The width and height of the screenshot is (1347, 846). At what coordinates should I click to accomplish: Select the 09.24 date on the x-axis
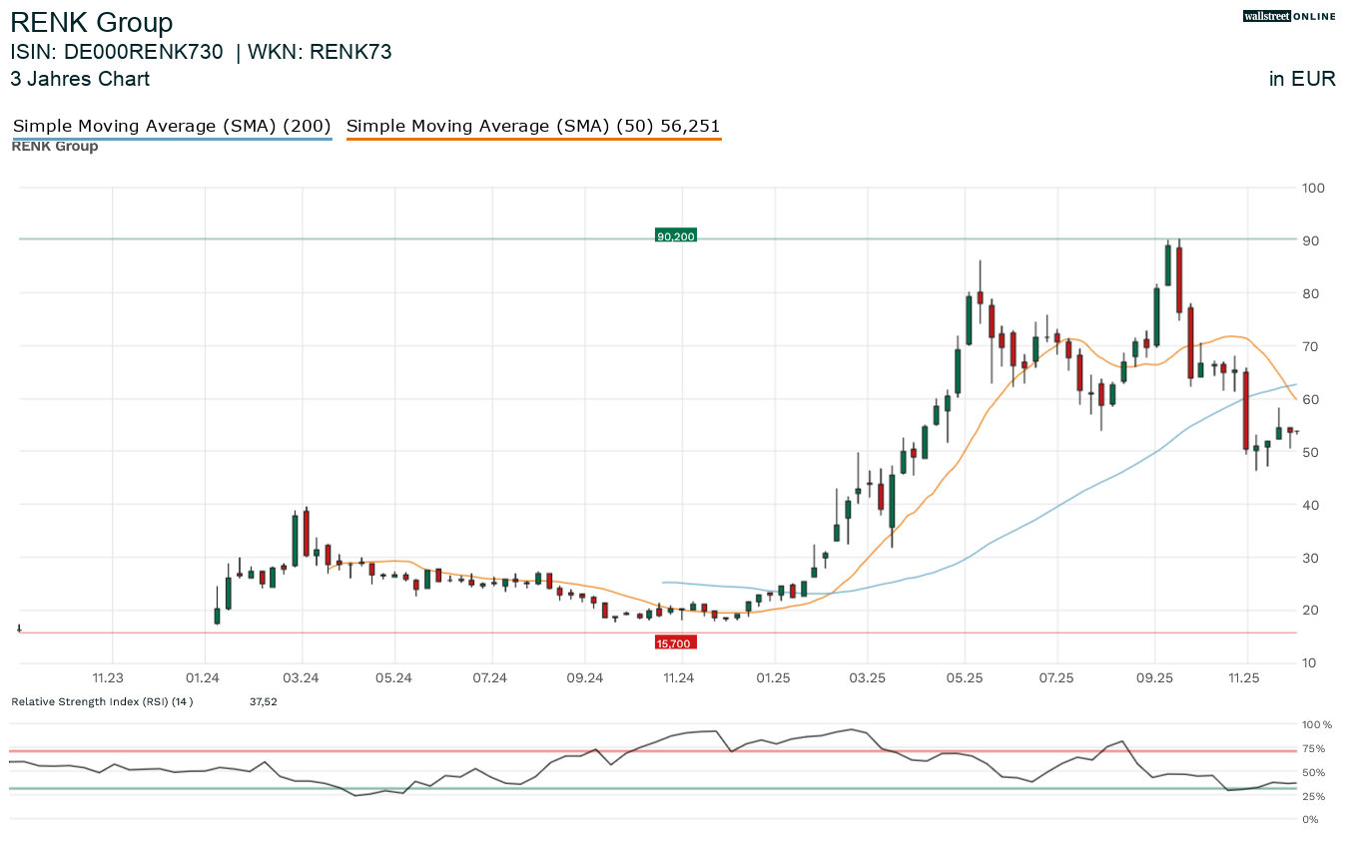[x=584, y=678]
